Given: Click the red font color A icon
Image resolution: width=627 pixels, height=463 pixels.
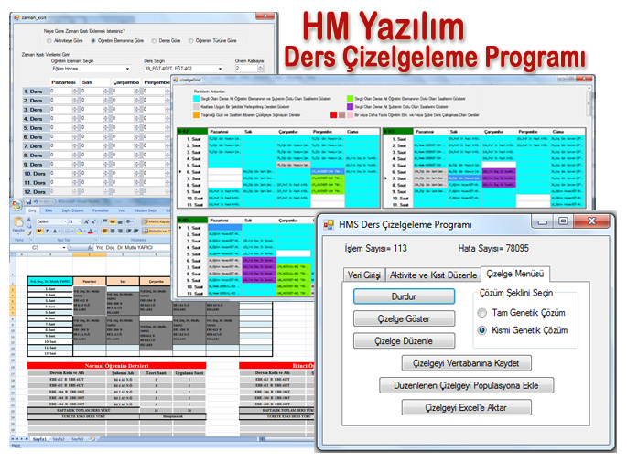Looking at the screenshot, I should point(91,231).
